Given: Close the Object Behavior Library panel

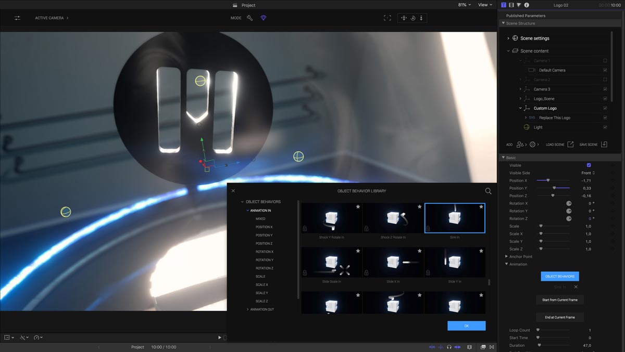Looking at the screenshot, I should [233, 191].
